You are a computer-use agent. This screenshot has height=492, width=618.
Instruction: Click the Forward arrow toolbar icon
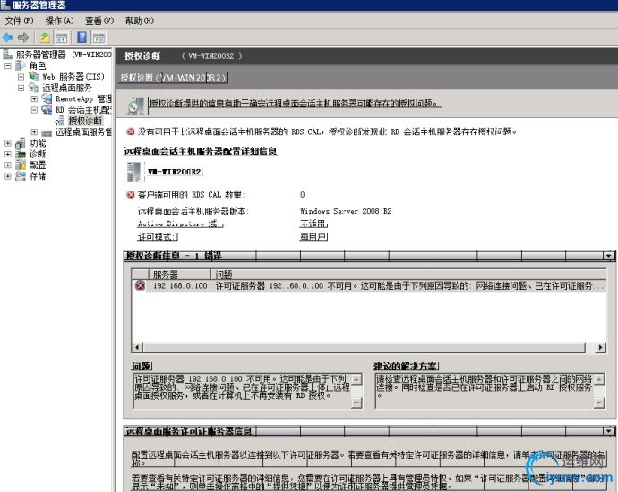click(x=23, y=38)
